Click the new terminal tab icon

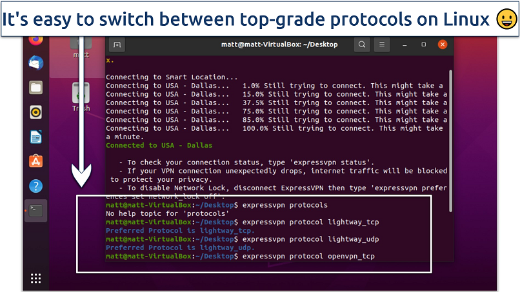117,45
